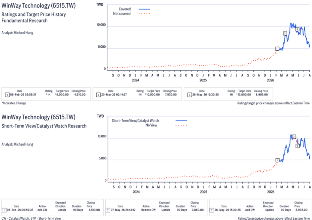The height and width of the screenshot is (220, 312).
Task: Click marker 2 on the Ratings and Target Price chart
Action: 285,33
